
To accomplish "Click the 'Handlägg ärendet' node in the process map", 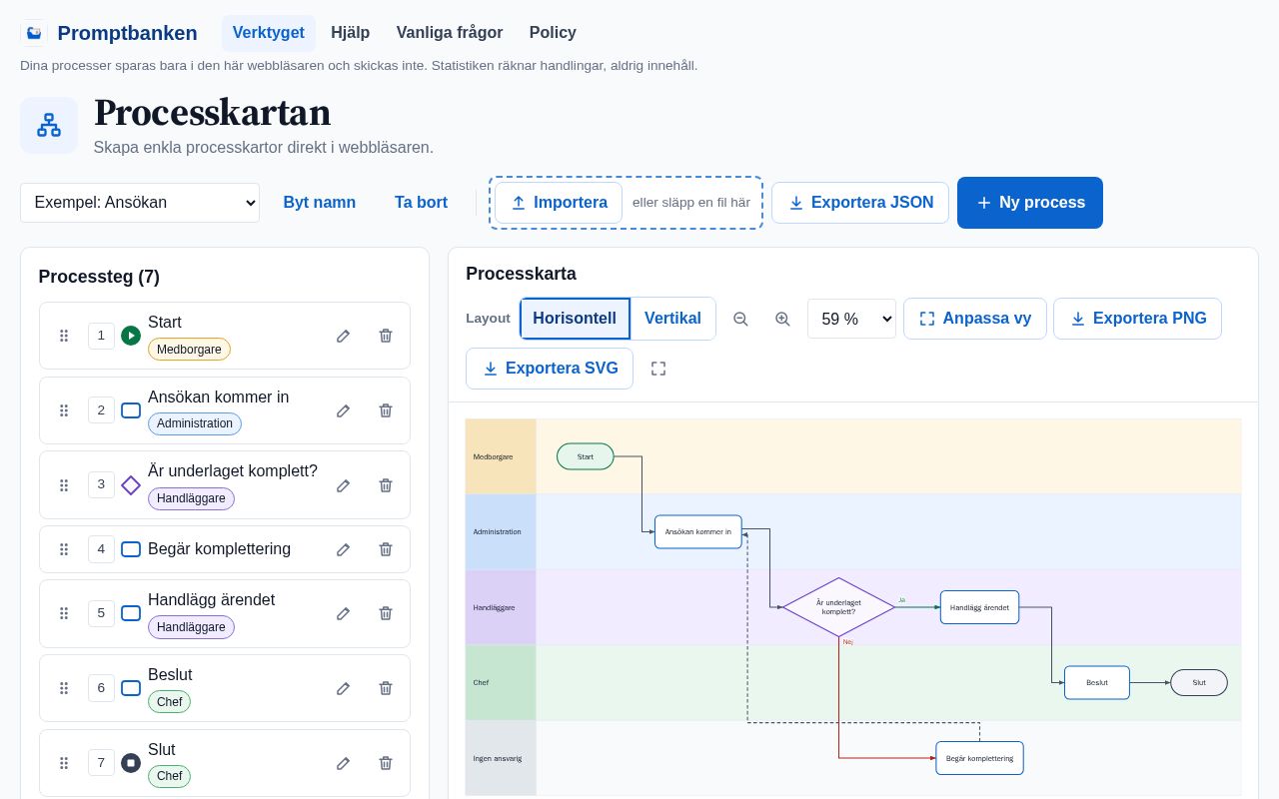I will point(979,607).
